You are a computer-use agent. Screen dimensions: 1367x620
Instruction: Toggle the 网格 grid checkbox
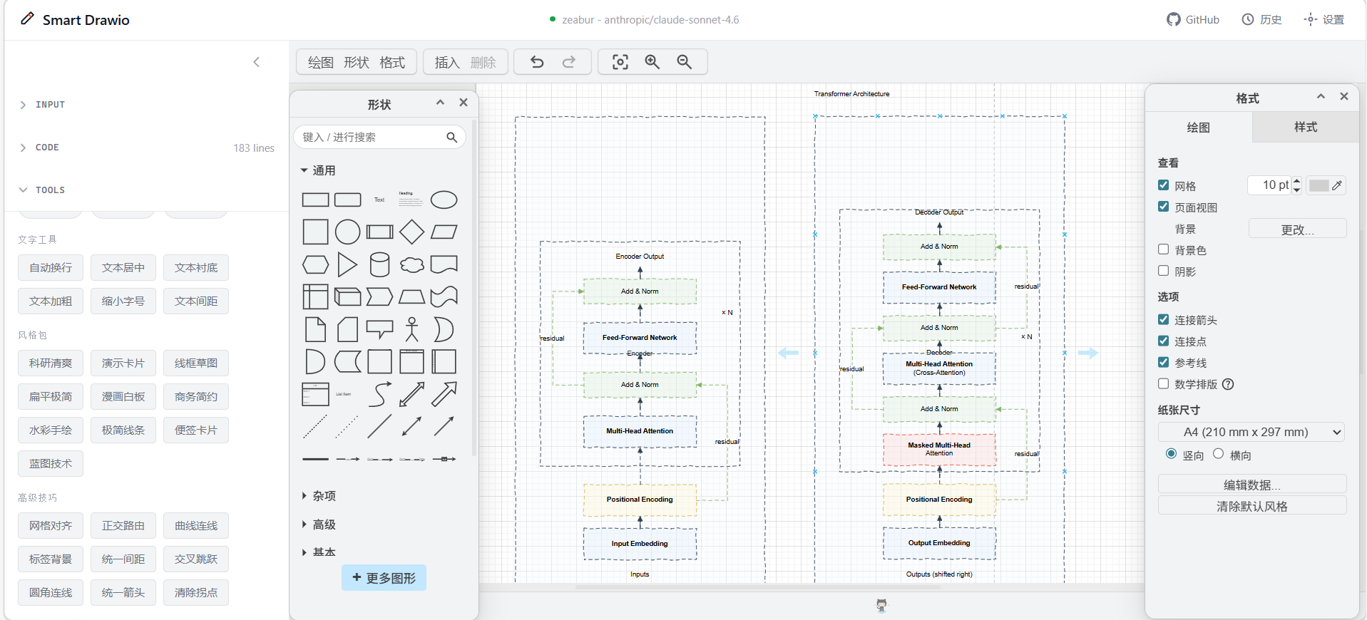click(1164, 185)
